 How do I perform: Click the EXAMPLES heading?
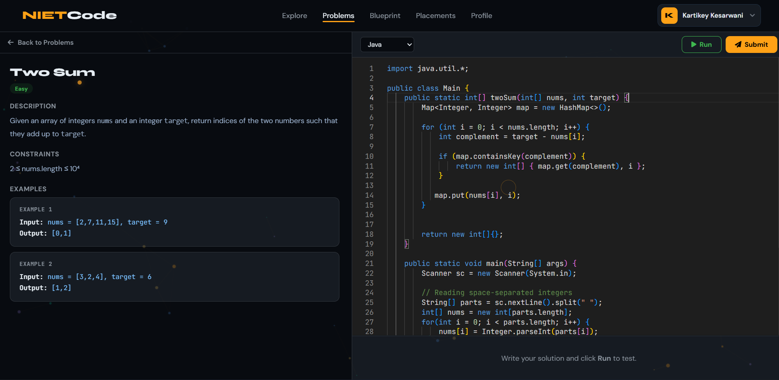(28, 189)
